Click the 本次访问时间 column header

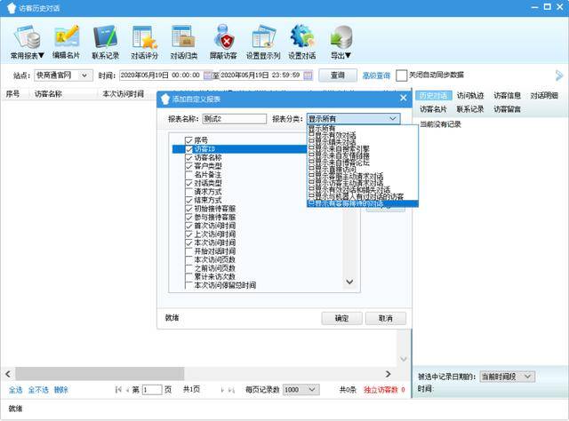(124, 94)
